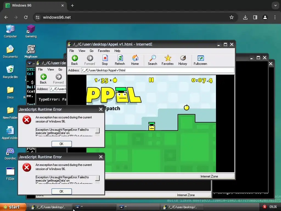281x211 pixels.
Task: Open the Recycle Bin
Action: 10,72
